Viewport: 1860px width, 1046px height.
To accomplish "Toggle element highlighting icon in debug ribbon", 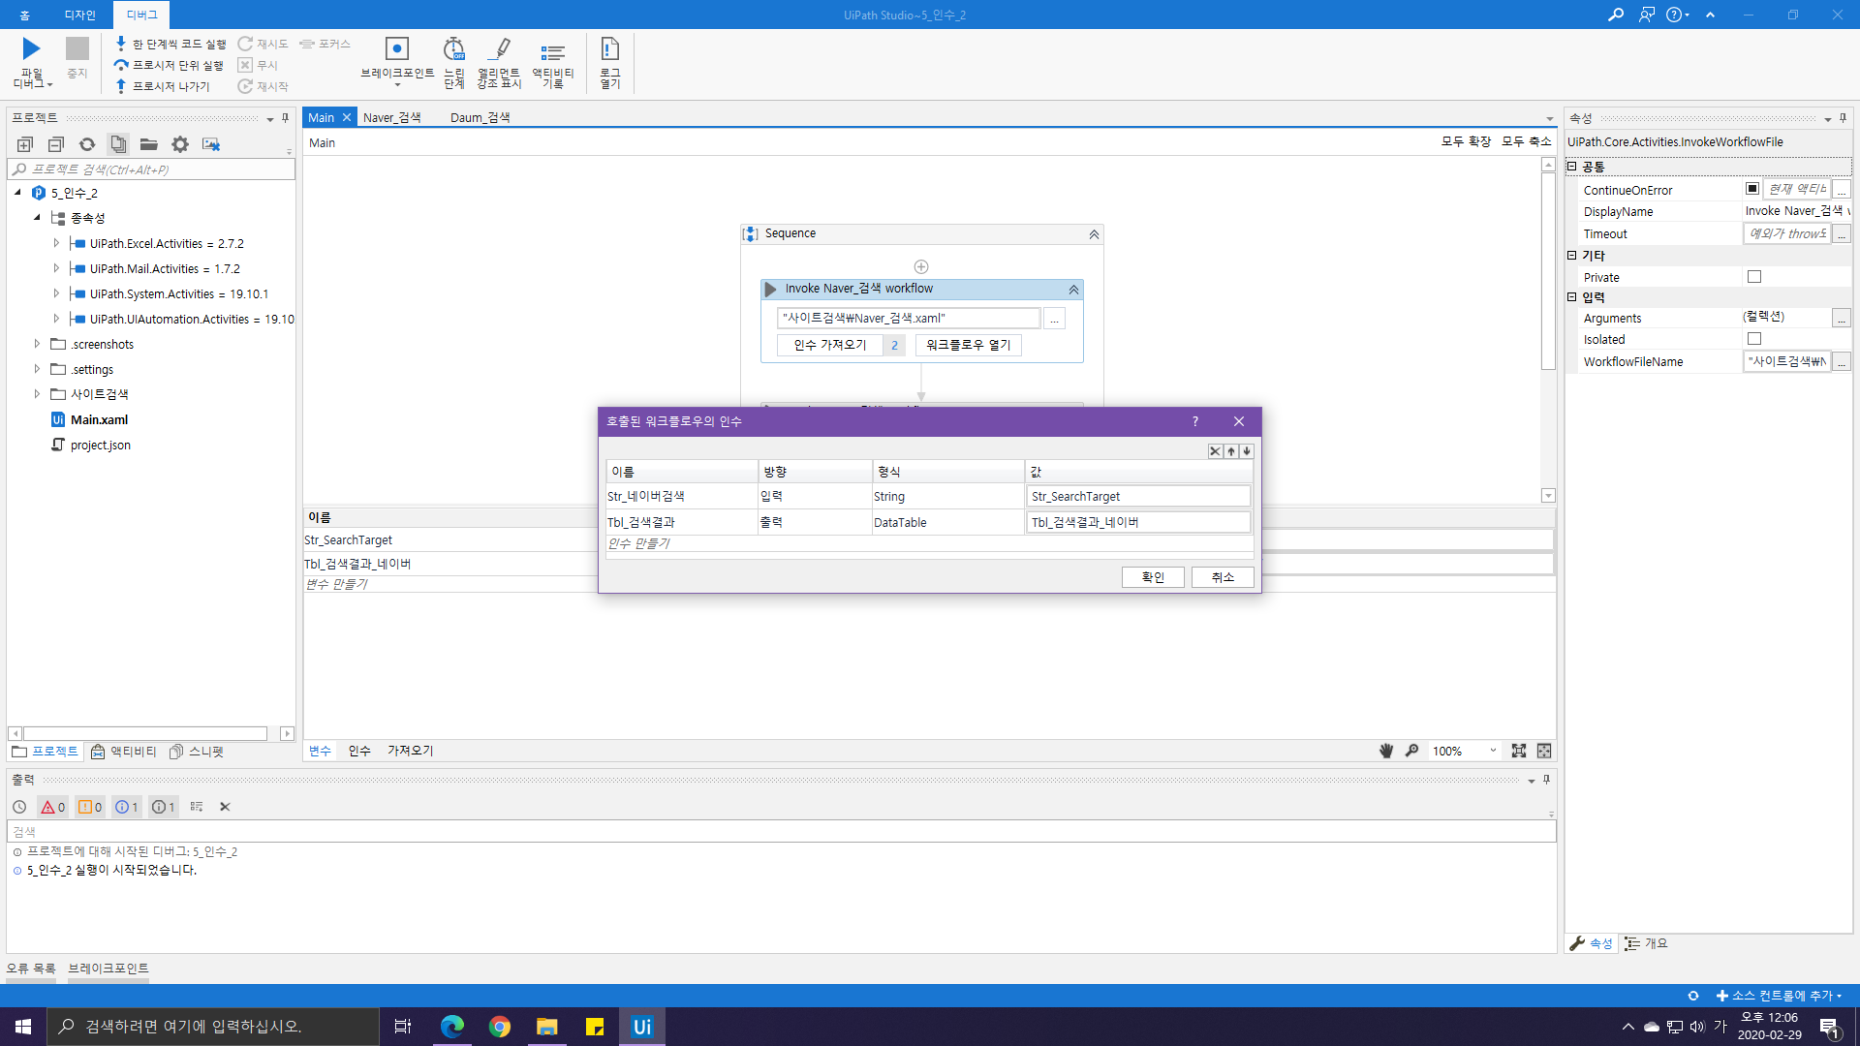I will click(499, 49).
